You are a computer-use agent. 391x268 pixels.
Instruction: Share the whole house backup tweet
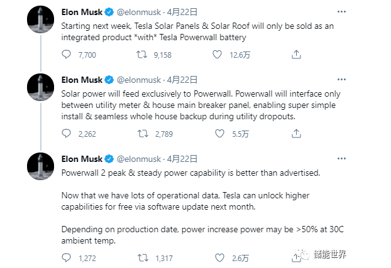296,134
